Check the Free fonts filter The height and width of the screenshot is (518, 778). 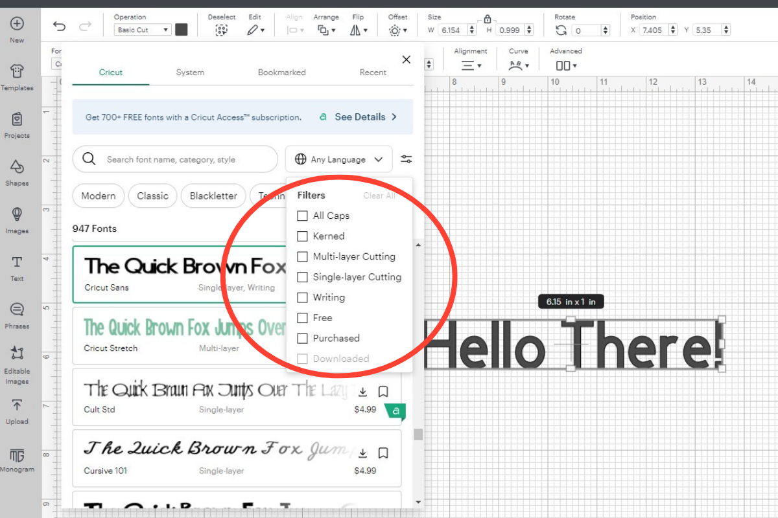point(302,318)
